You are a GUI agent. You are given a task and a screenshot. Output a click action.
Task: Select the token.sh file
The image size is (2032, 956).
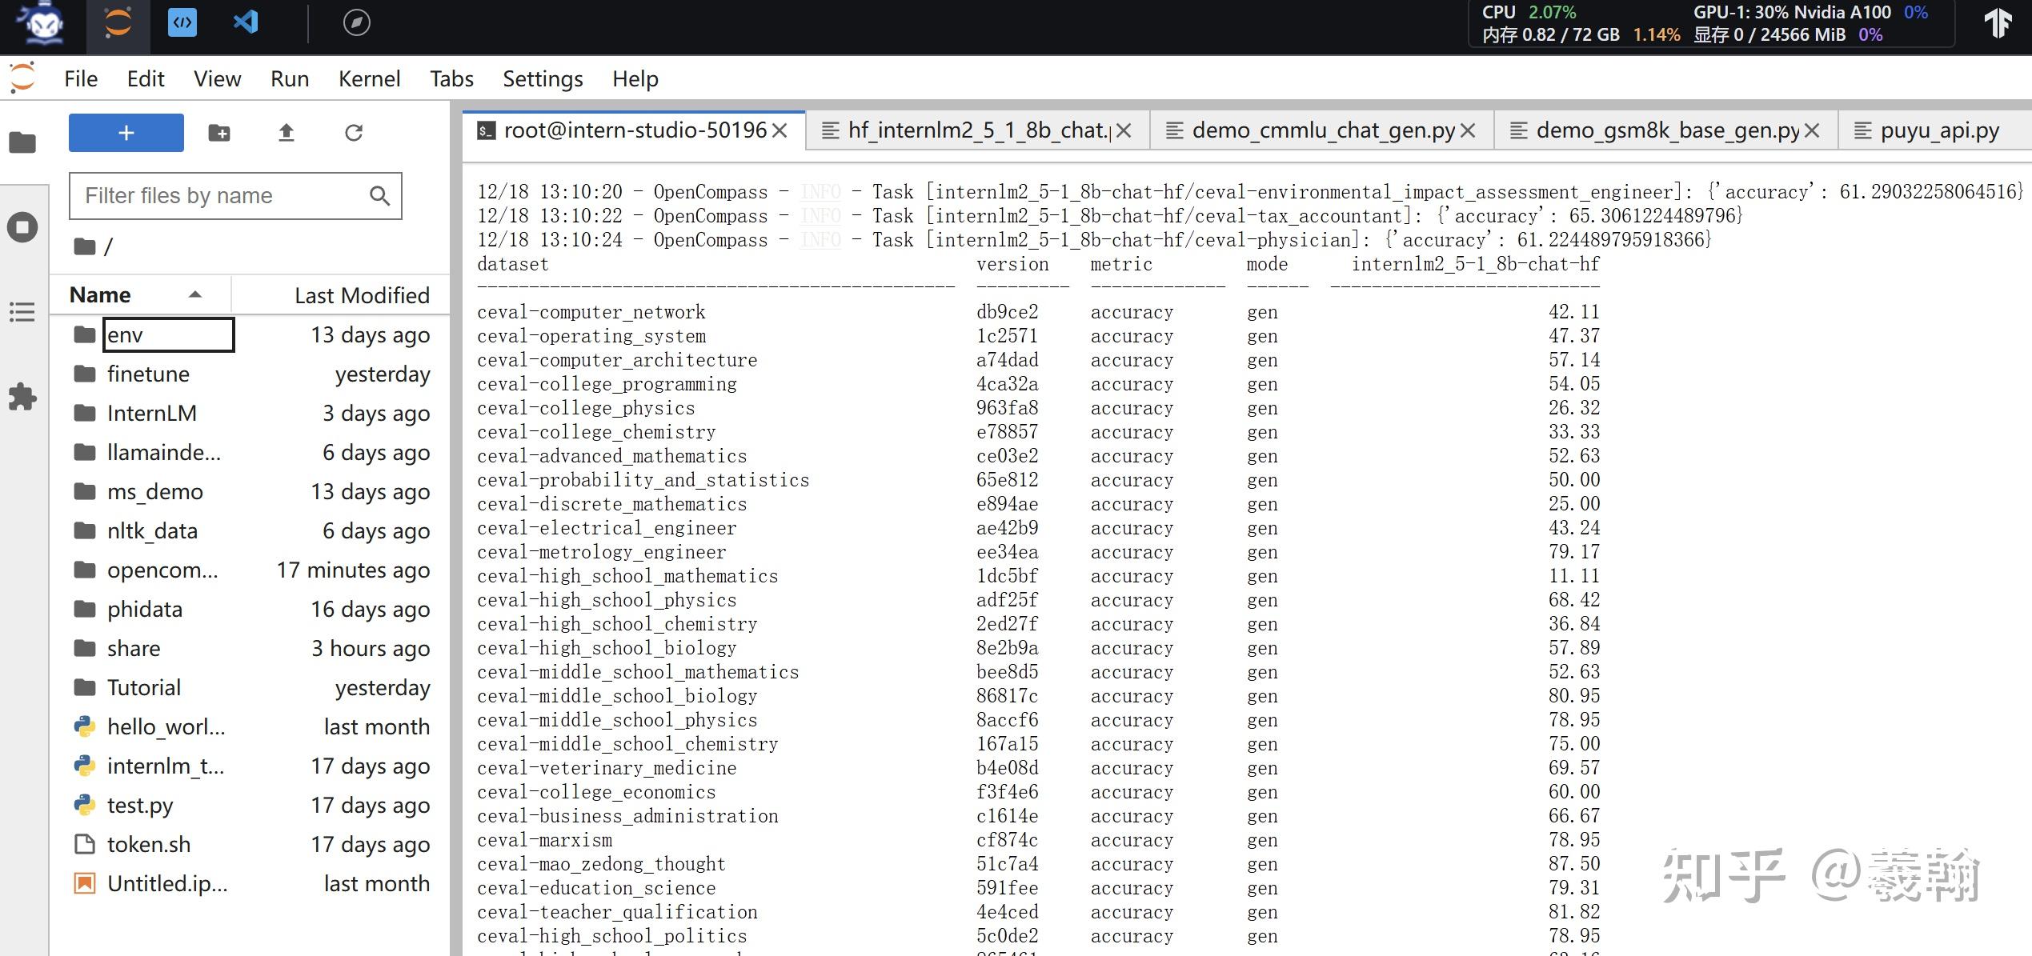[x=149, y=845]
